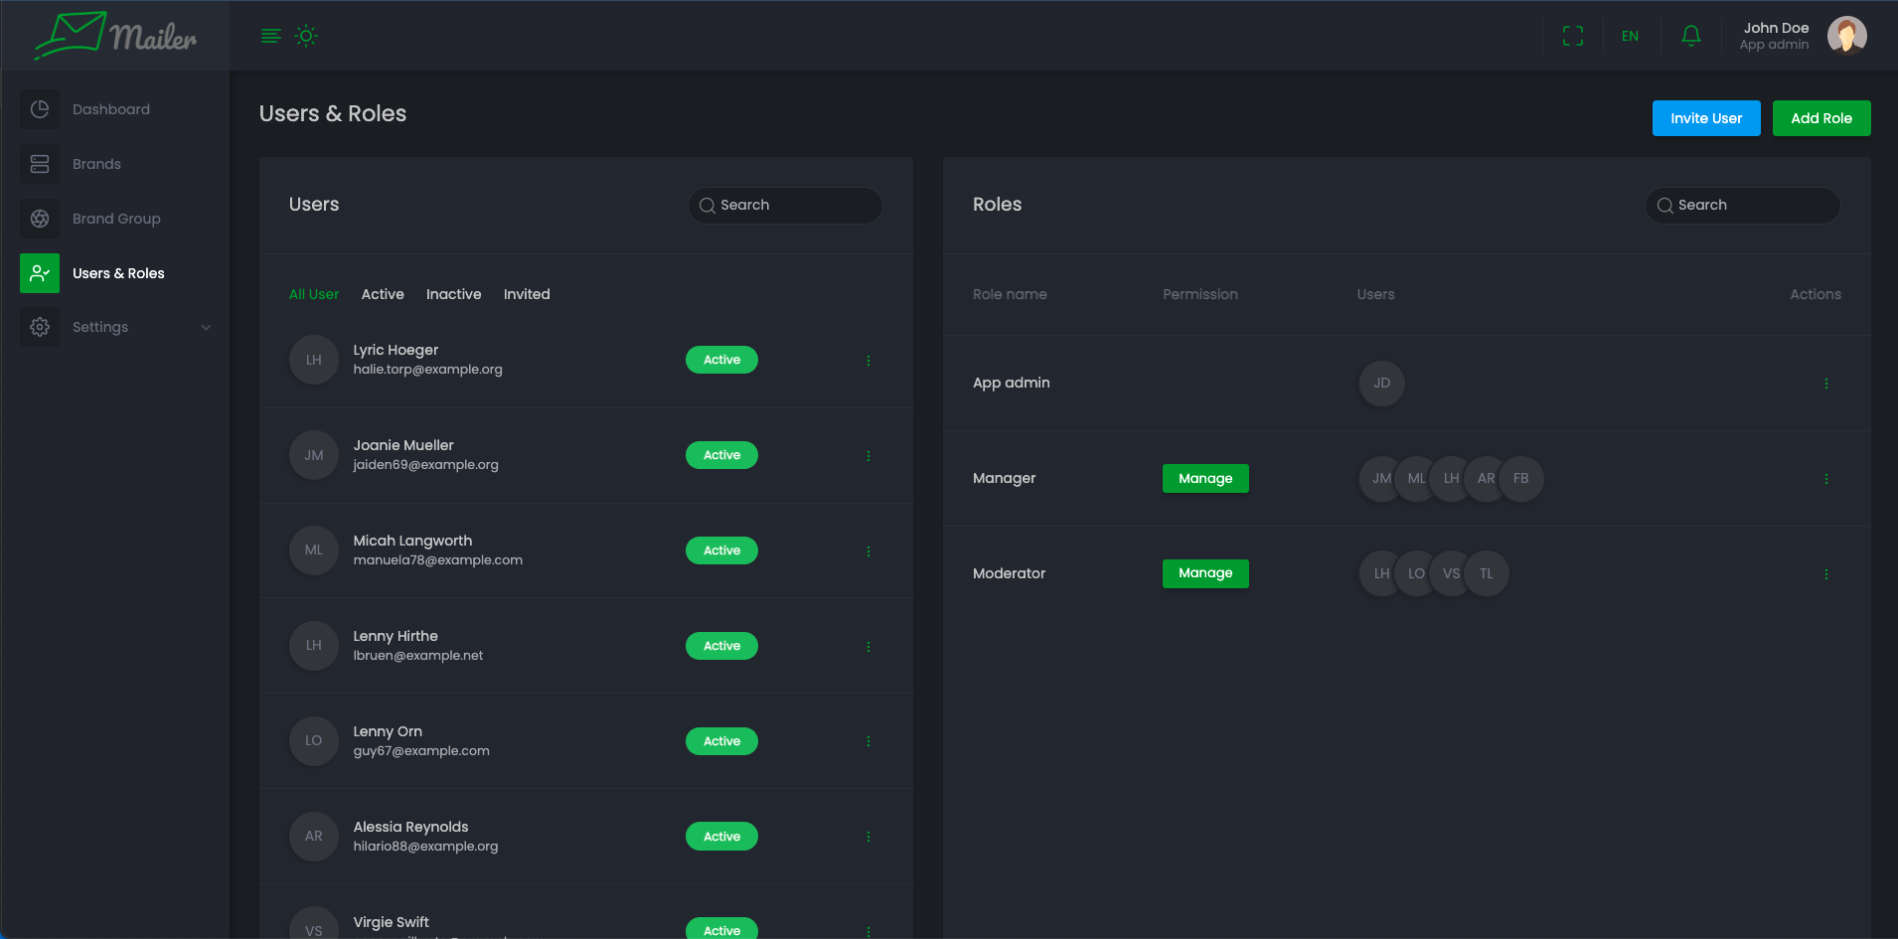Open the EN language selector

click(1630, 36)
